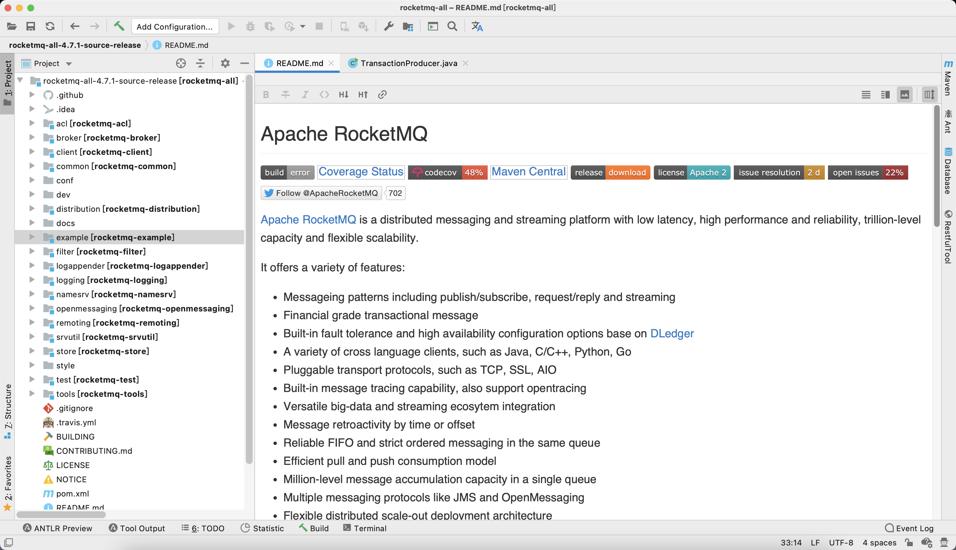Click the Add Configuration button
This screenshot has width=956, height=550.
[175, 26]
